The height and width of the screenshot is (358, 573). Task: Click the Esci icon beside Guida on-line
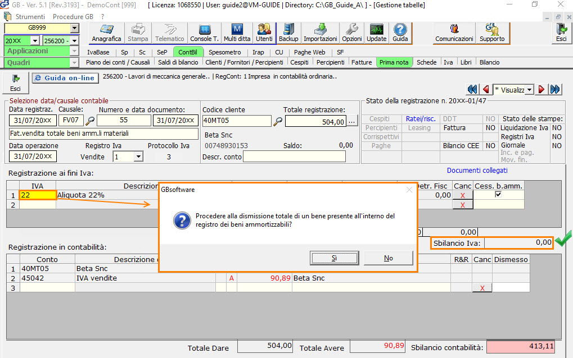[x=15, y=83]
